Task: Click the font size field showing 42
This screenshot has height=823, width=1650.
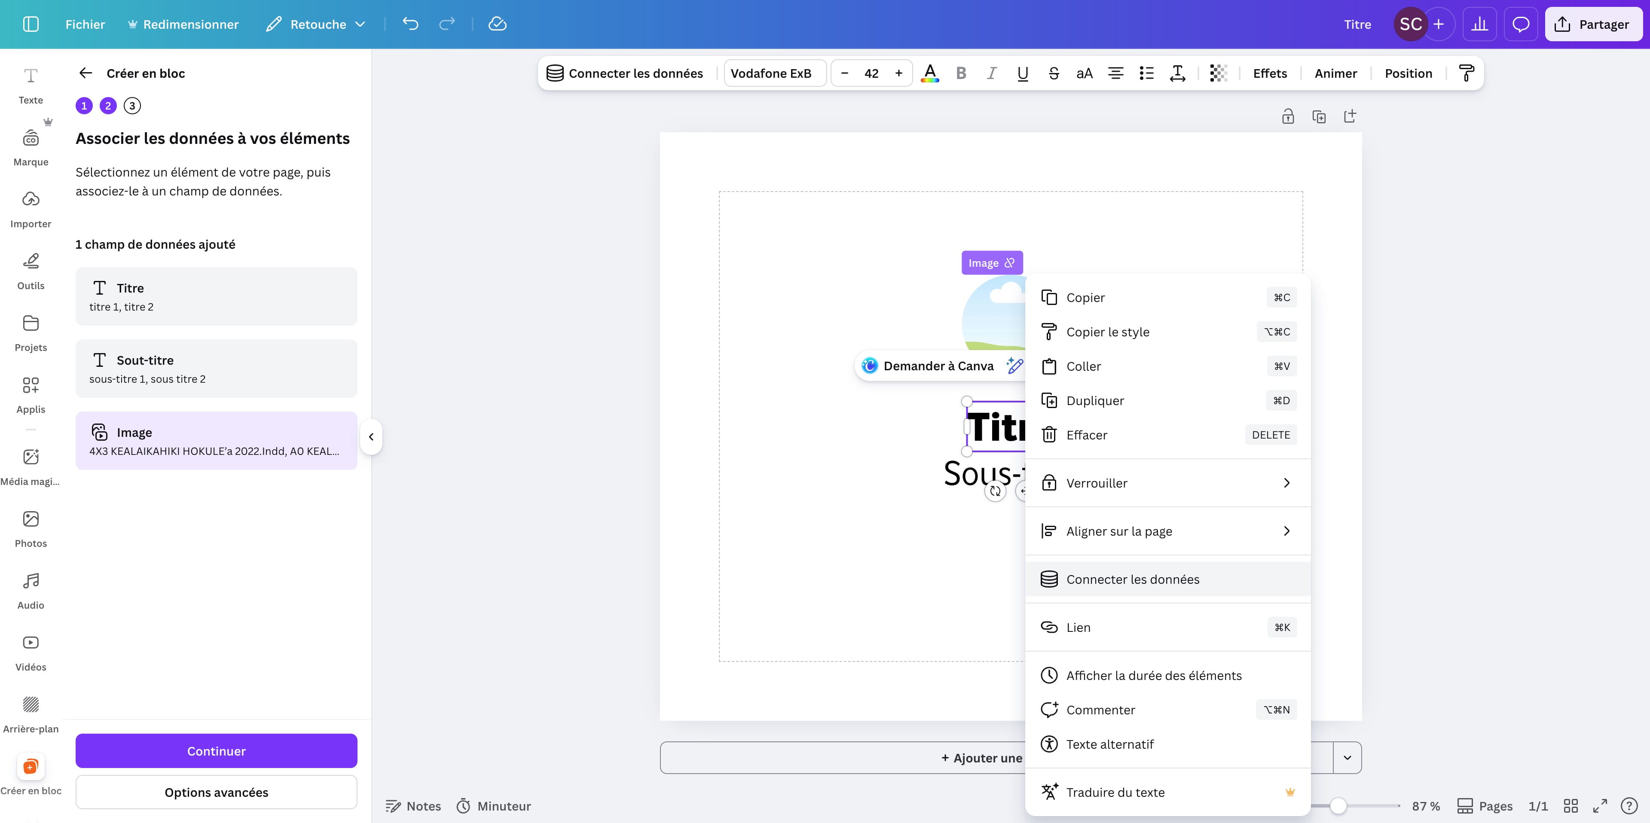Action: tap(871, 73)
